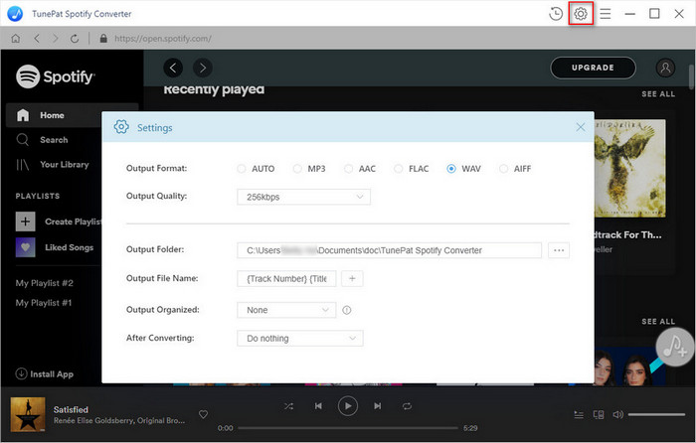The width and height of the screenshot is (696, 443).
Task: Select WAV output format
Action: [x=451, y=169]
